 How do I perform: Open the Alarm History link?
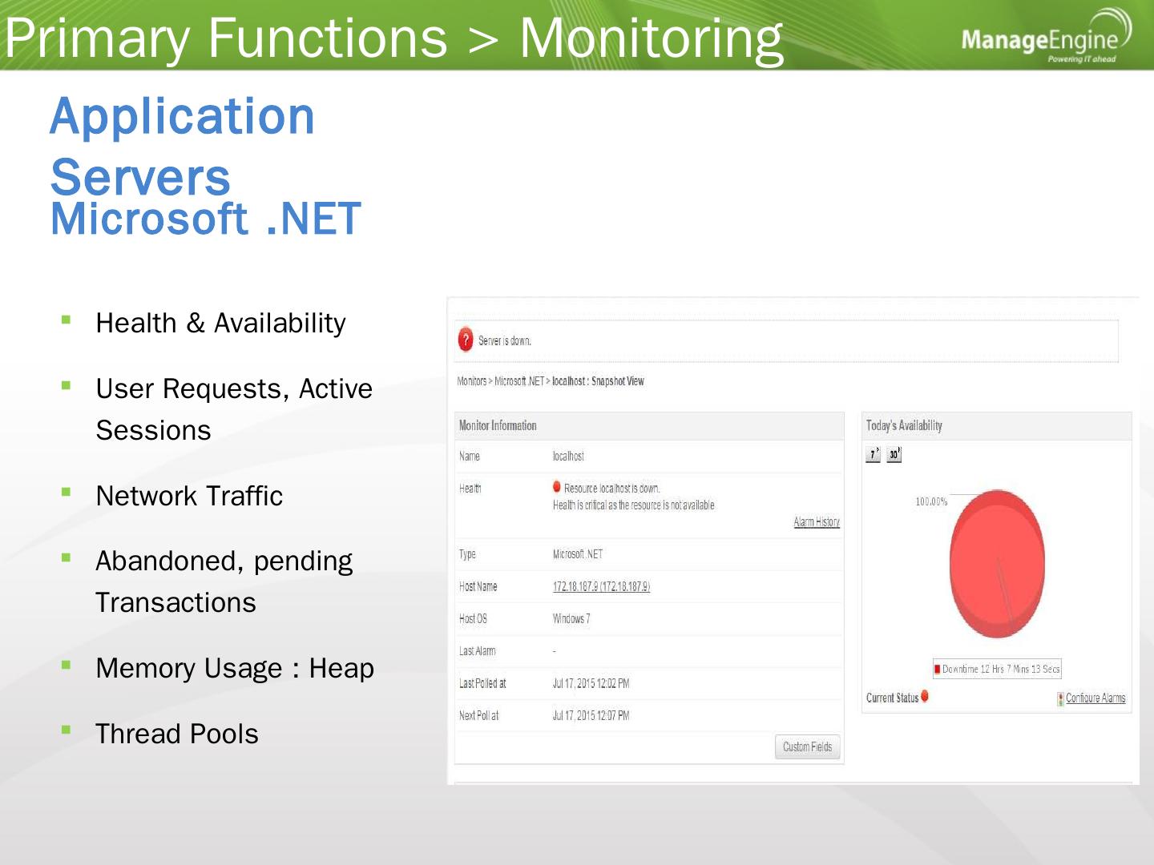816,522
